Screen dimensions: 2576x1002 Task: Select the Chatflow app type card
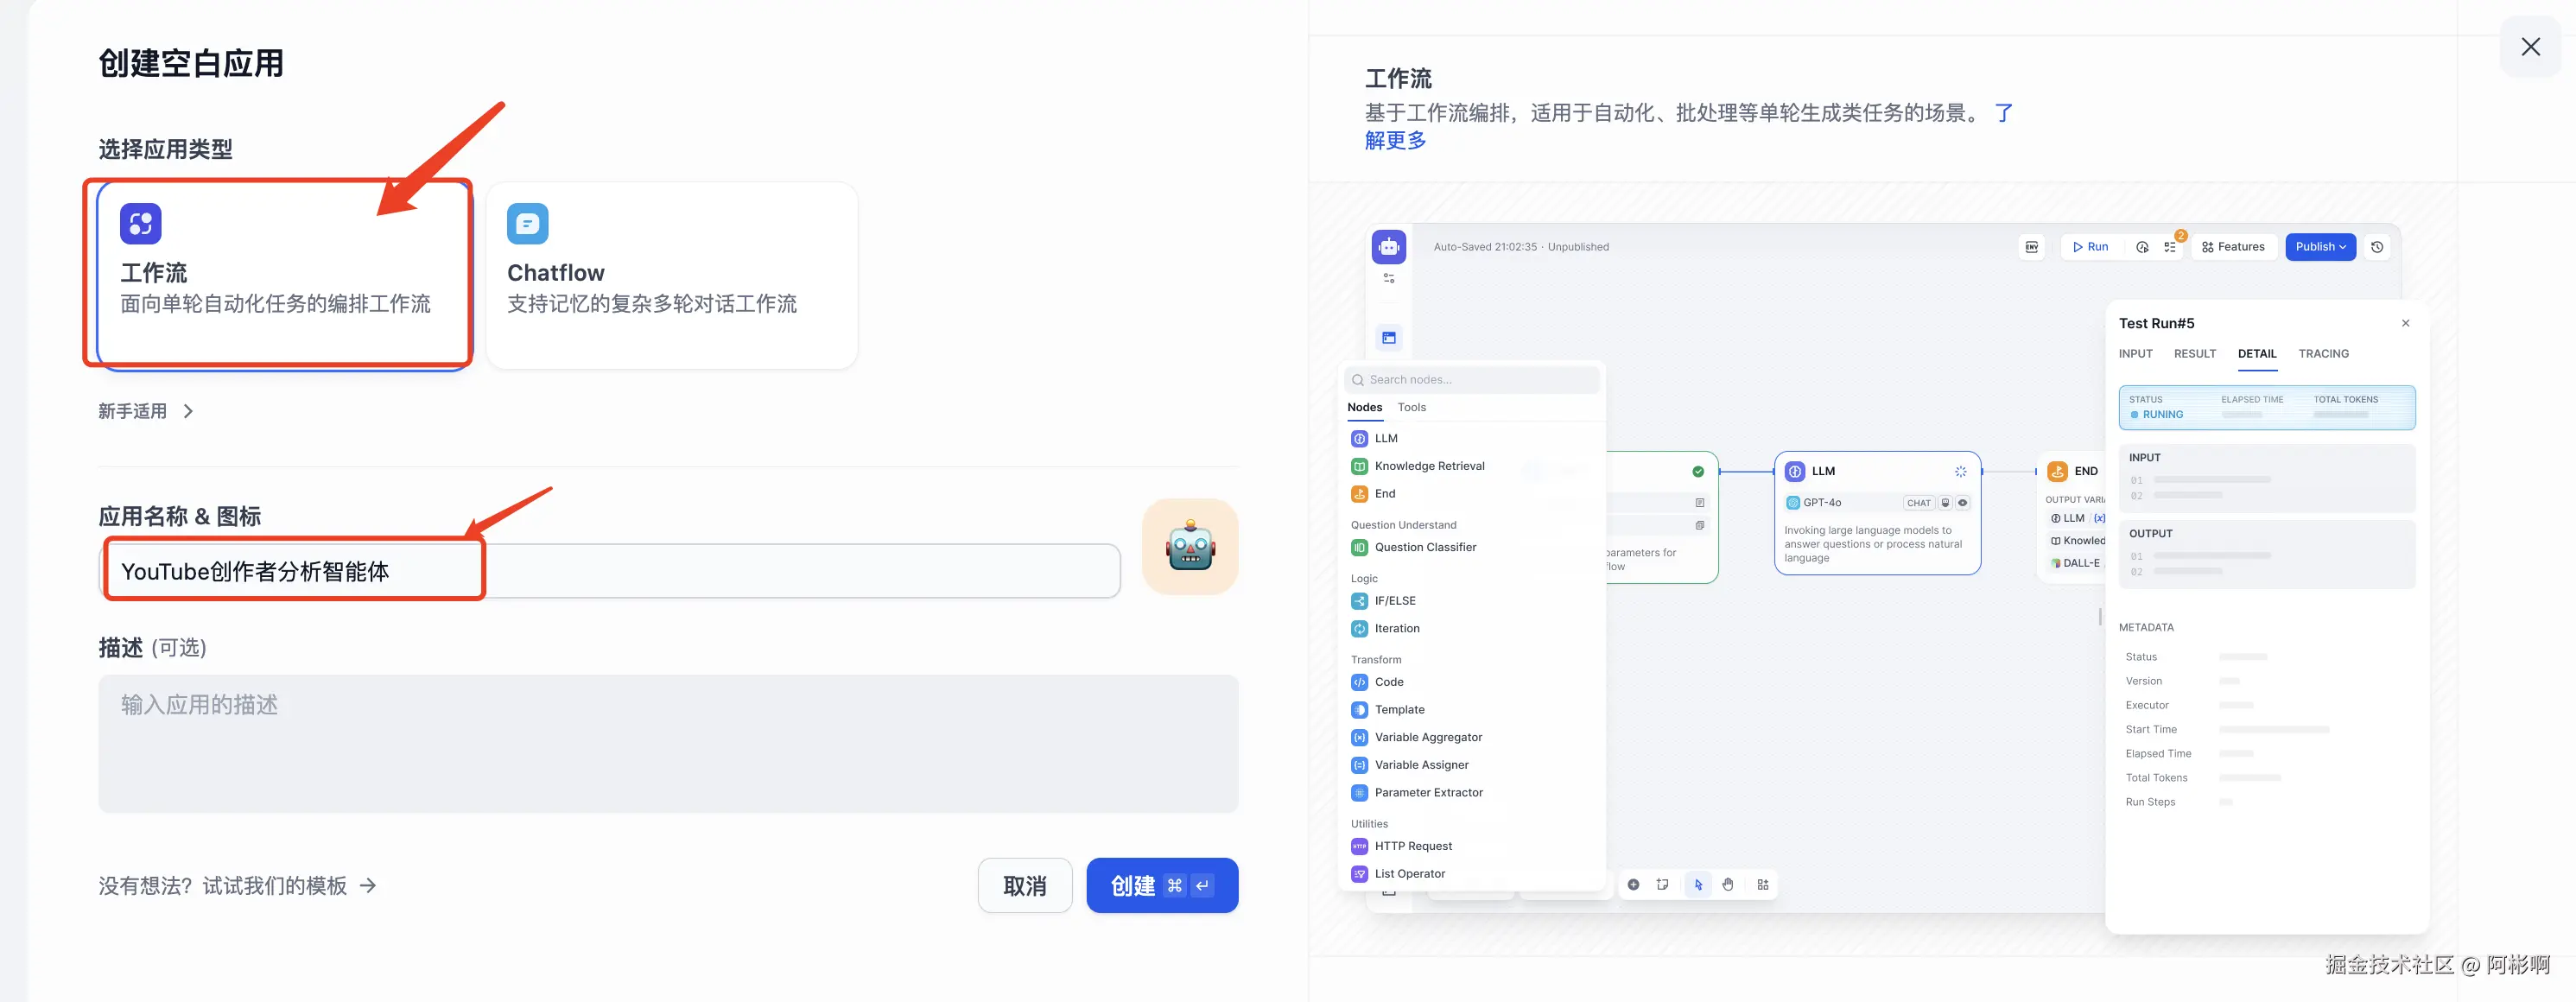coord(671,275)
